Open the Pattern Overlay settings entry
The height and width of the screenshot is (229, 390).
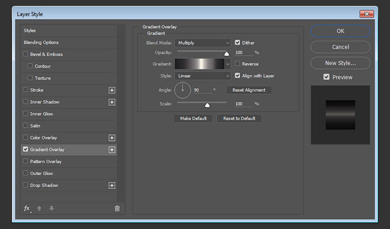[x=46, y=162]
